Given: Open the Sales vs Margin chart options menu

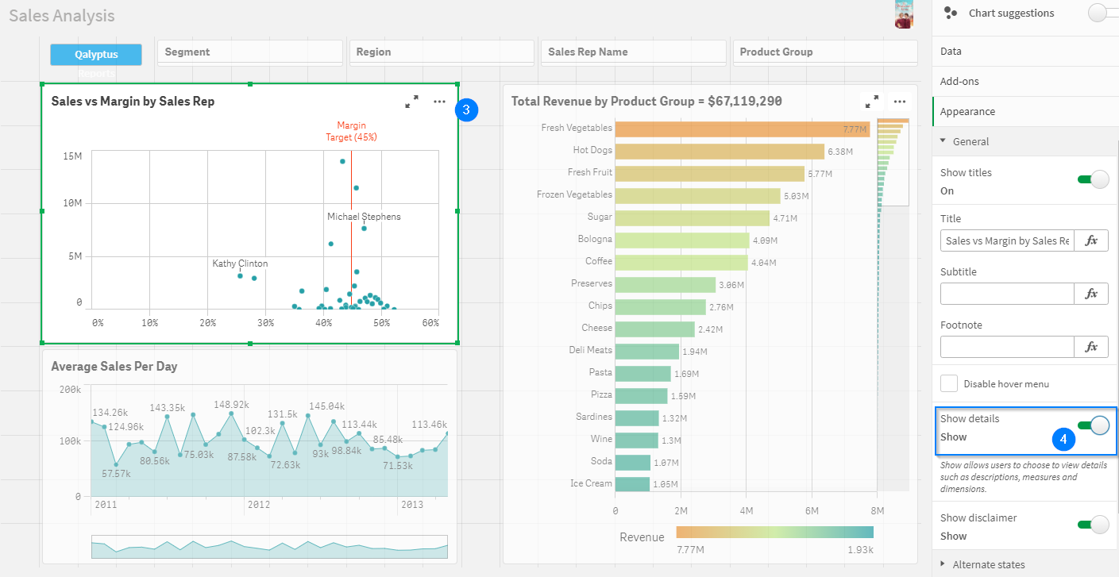Looking at the screenshot, I should (439, 102).
